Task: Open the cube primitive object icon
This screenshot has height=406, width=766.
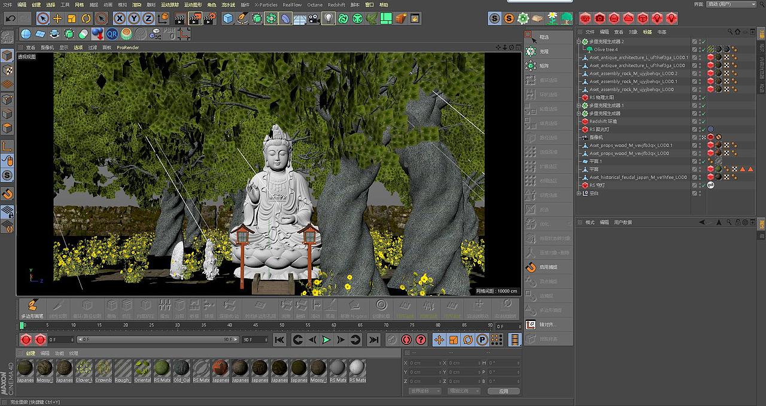Action: click(x=228, y=19)
